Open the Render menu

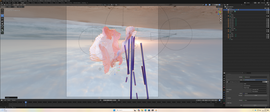point(9,3)
